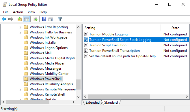Click icon of Set default source path setting
This screenshot has height=112, width=190.
(86, 56)
